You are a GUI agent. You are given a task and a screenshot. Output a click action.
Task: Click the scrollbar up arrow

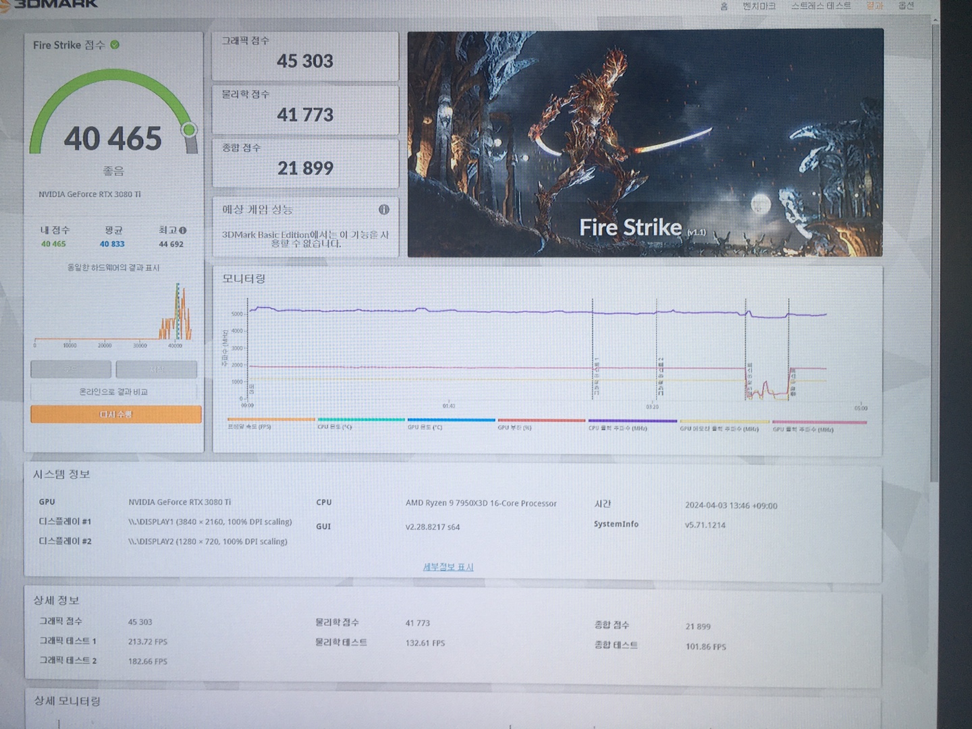(935, 20)
